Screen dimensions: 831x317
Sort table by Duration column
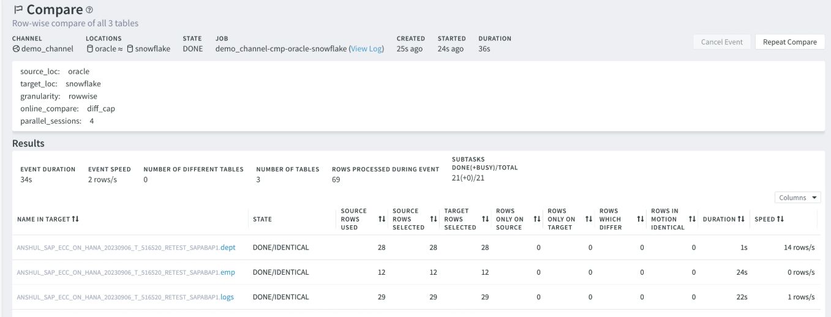(x=740, y=219)
